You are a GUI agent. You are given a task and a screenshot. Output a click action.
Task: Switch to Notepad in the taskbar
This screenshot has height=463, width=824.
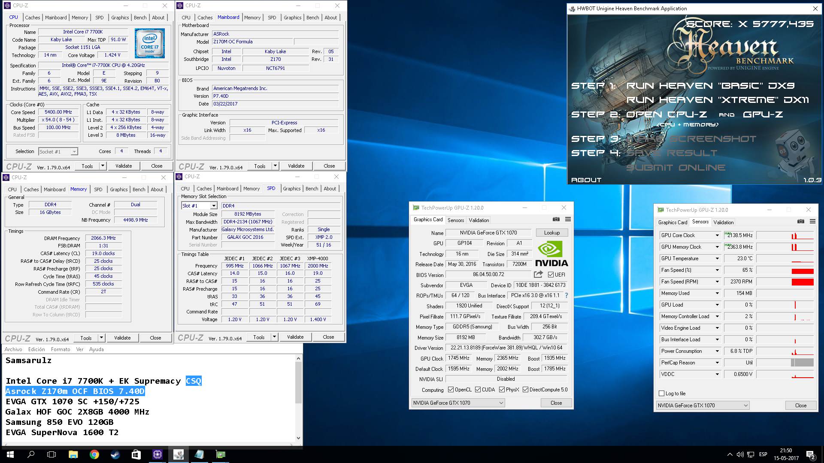(199, 454)
